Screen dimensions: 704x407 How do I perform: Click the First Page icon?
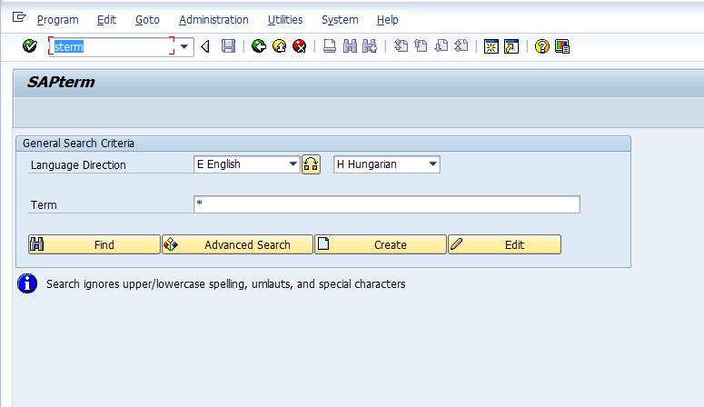coord(401,46)
